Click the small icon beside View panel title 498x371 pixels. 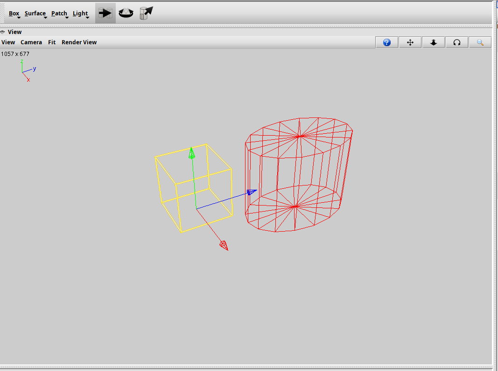coord(2,32)
